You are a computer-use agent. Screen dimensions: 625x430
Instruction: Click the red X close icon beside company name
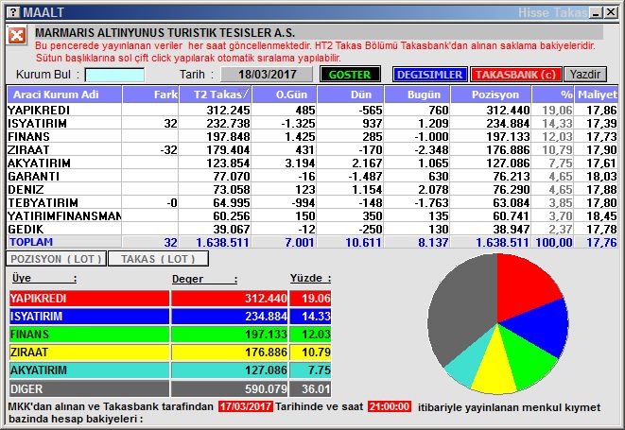coord(17,36)
